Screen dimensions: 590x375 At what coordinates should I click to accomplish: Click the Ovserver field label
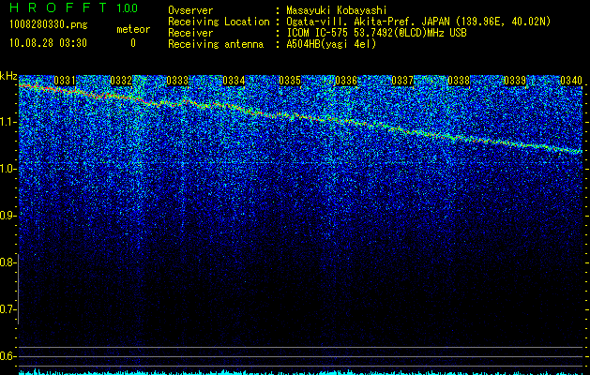pos(190,10)
